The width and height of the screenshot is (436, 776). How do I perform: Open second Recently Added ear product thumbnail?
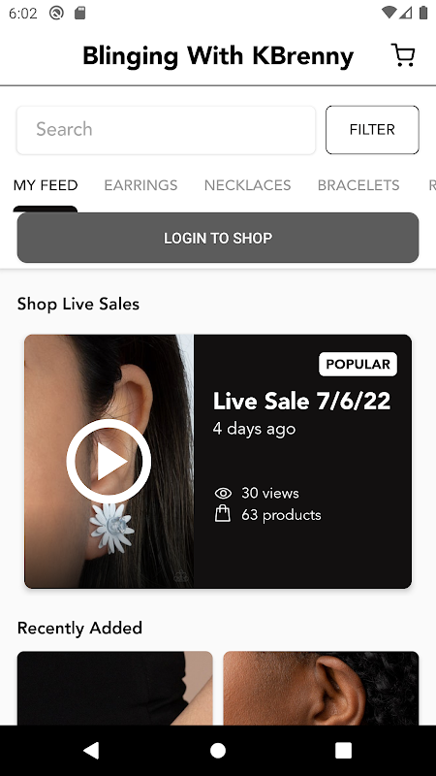[x=321, y=689]
